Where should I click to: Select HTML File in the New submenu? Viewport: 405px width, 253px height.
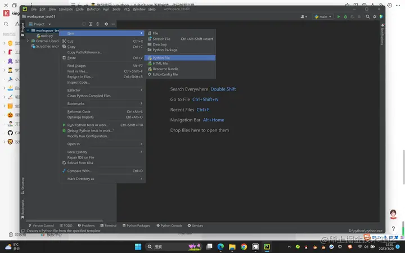click(x=180, y=63)
